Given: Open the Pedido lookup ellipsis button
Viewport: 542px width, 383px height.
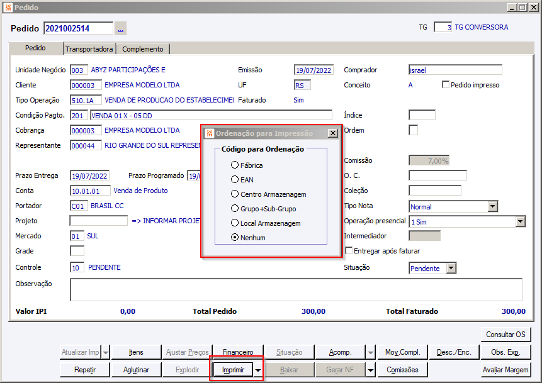Looking at the screenshot, I should point(120,28).
